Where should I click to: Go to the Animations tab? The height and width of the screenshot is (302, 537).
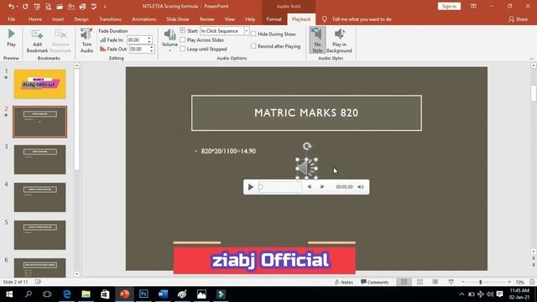click(x=143, y=19)
